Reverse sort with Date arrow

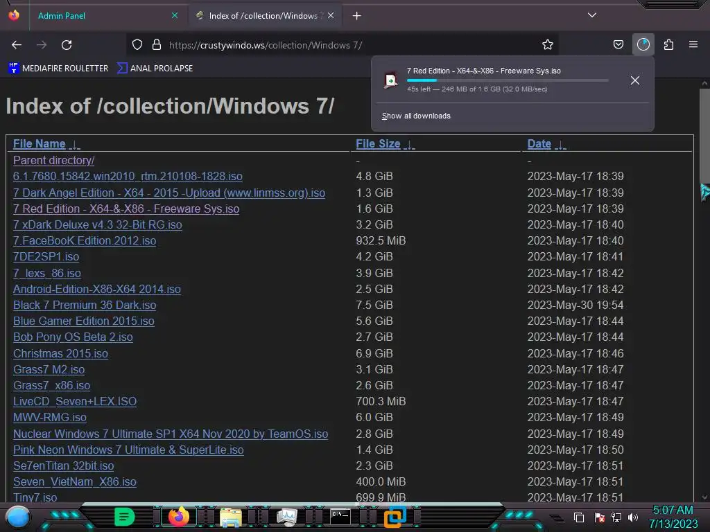coord(560,145)
